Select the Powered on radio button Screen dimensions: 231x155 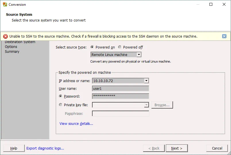coord(92,47)
